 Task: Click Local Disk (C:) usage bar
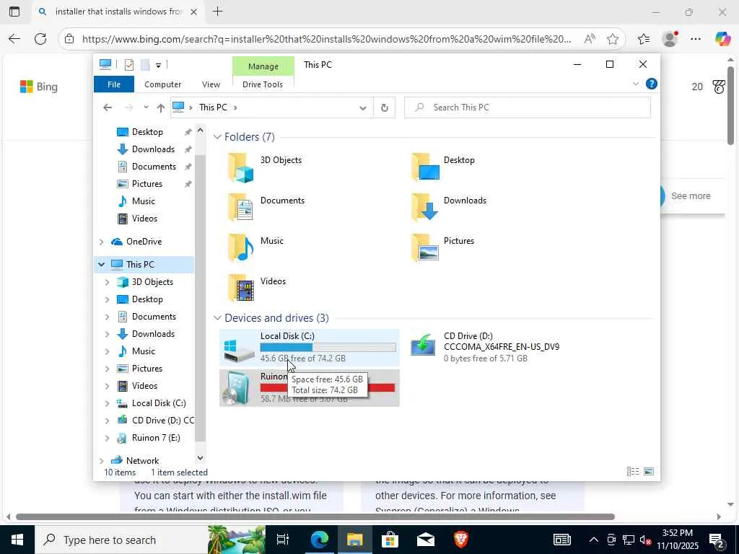(328, 348)
